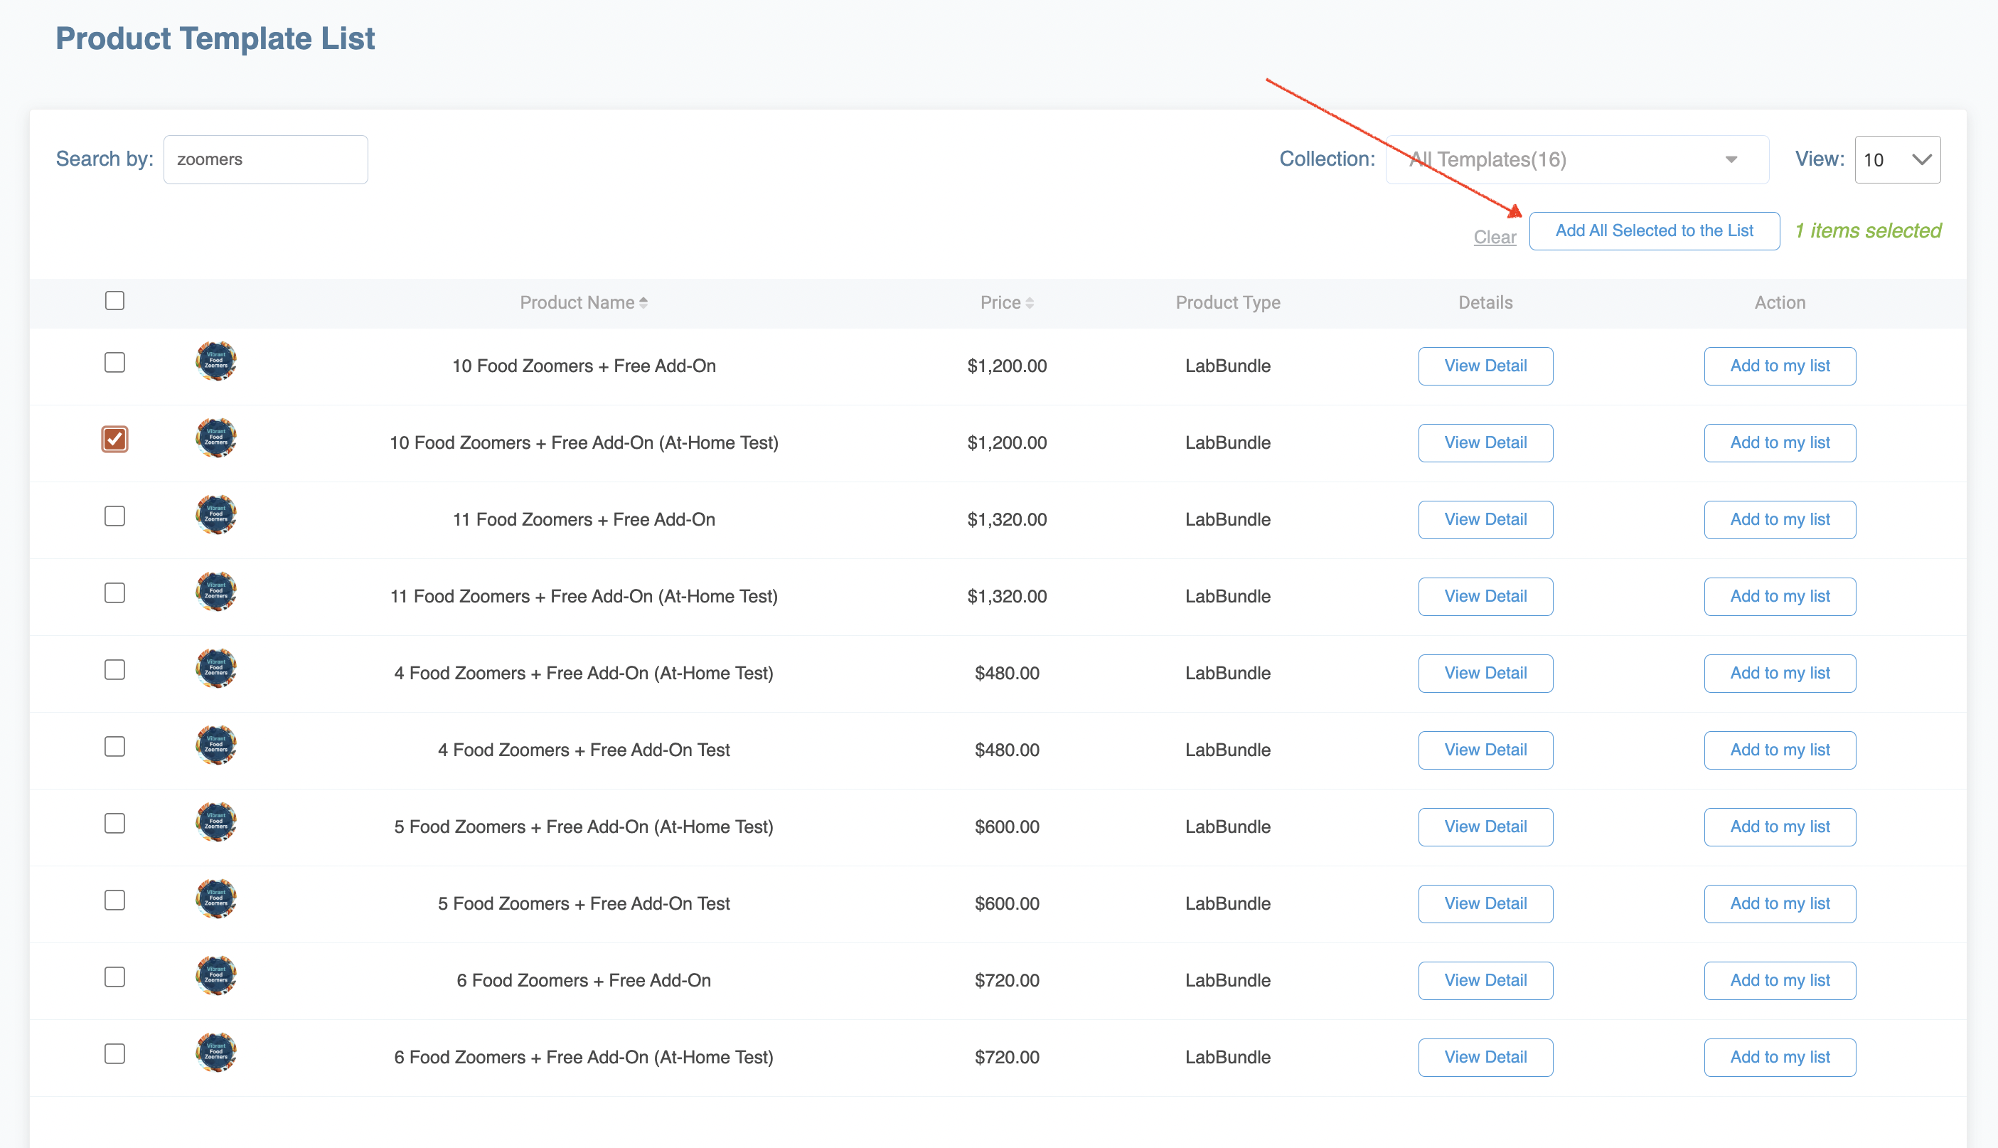View Detail for 6 Food Zoomers + Free Add-On
Screen dimensions: 1998x1148
[x=1485, y=980]
